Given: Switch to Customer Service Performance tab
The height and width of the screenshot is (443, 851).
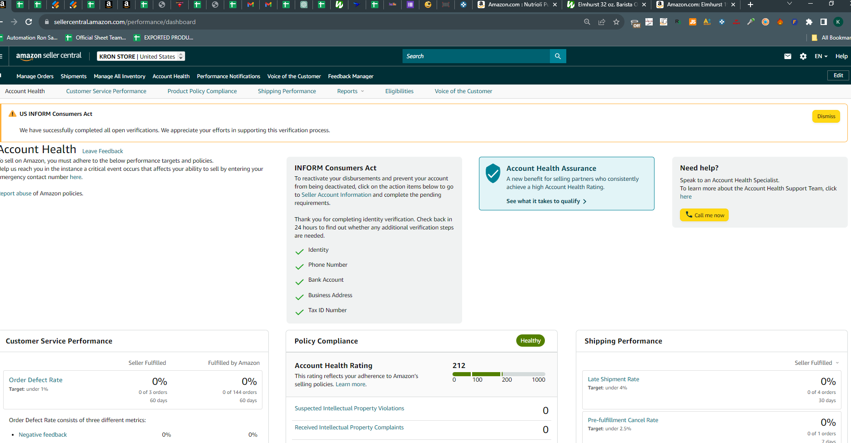Looking at the screenshot, I should pyautogui.click(x=106, y=91).
